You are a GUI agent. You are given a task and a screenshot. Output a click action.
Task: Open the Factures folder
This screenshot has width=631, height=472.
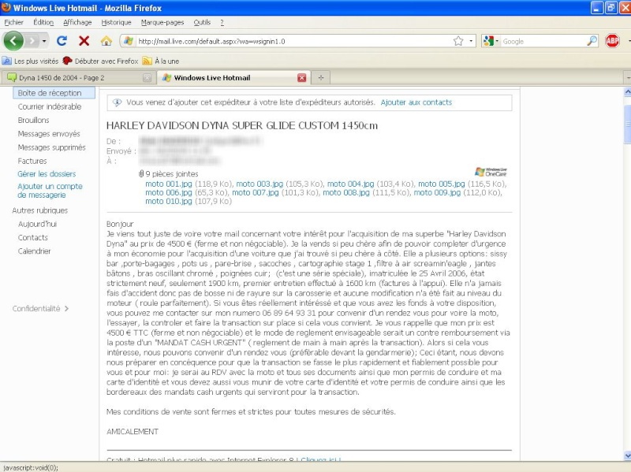click(x=32, y=161)
